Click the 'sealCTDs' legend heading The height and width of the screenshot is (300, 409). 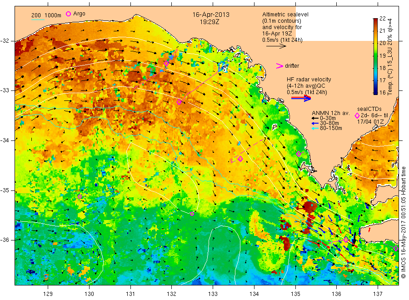tap(369, 109)
